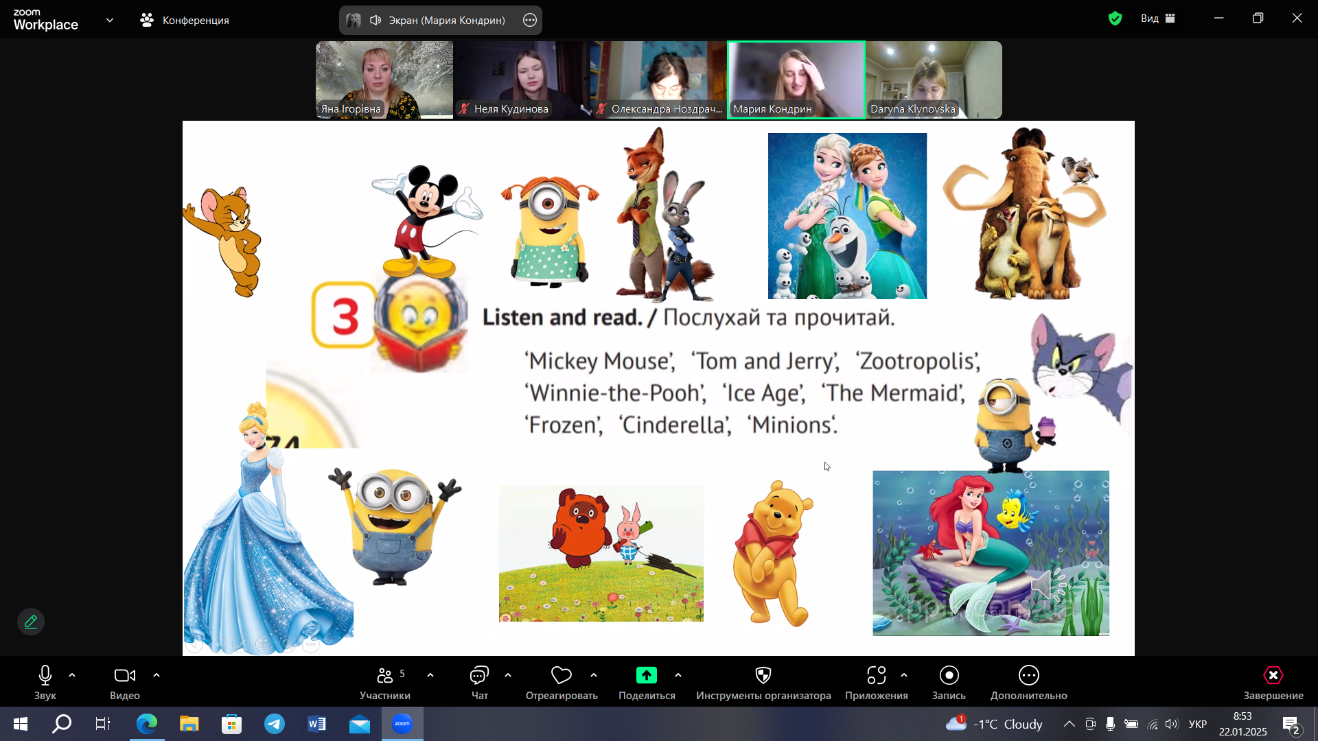
Task: Toggle camera with the Видео button
Action: pos(125,683)
